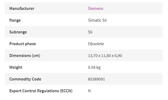Viewport: 168px width, 100px height.
Task: Click the Range label
Action: click(15, 20)
